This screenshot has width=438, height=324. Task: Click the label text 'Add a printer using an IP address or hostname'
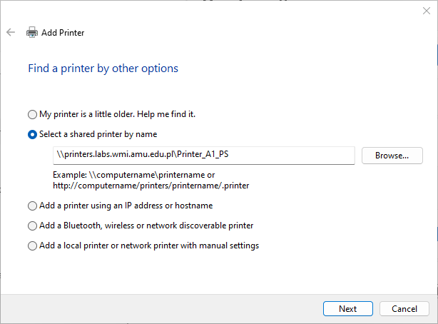[126, 206]
